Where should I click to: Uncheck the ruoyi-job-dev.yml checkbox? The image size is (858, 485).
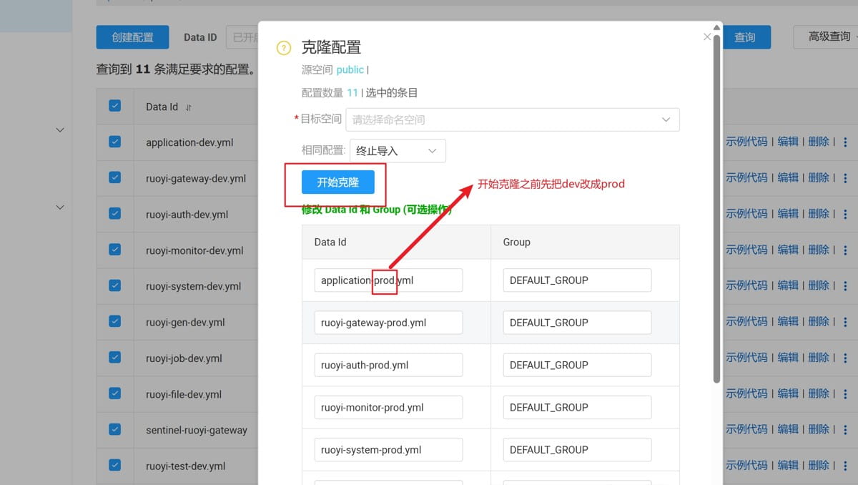click(x=114, y=357)
